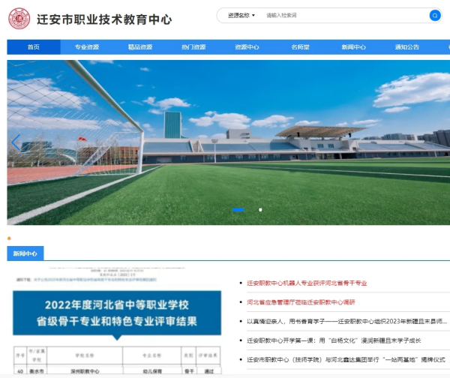Read news about 机器人专业 获评骨干专业

pos(307,283)
